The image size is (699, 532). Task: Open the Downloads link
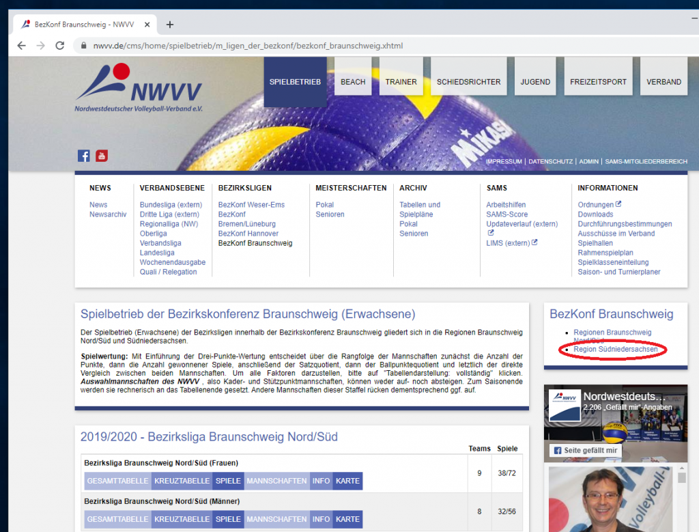click(595, 214)
